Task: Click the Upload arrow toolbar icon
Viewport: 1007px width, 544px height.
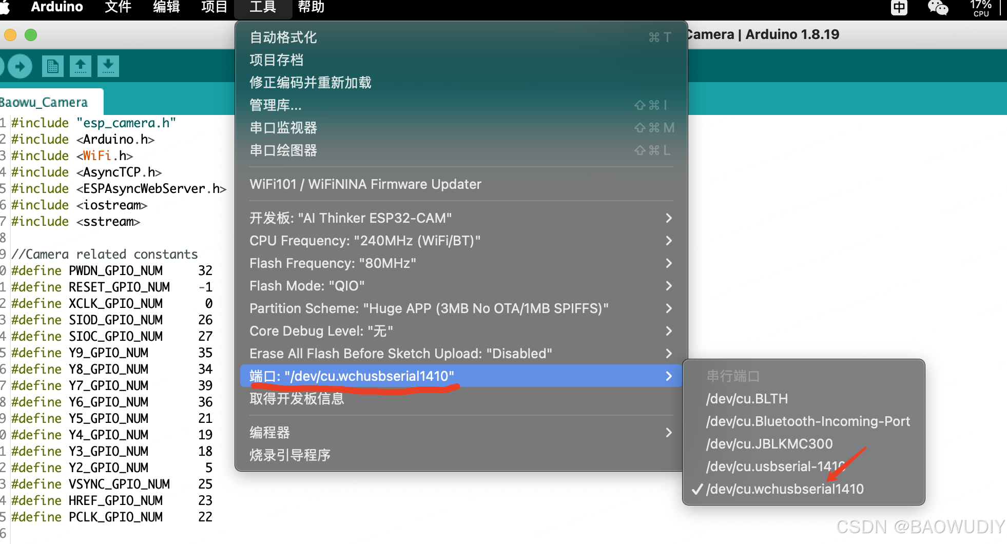Action: tap(20, 66)
